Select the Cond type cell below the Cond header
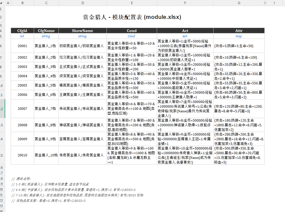The width and height of the screenshot is (285, 212). point(131,36)
